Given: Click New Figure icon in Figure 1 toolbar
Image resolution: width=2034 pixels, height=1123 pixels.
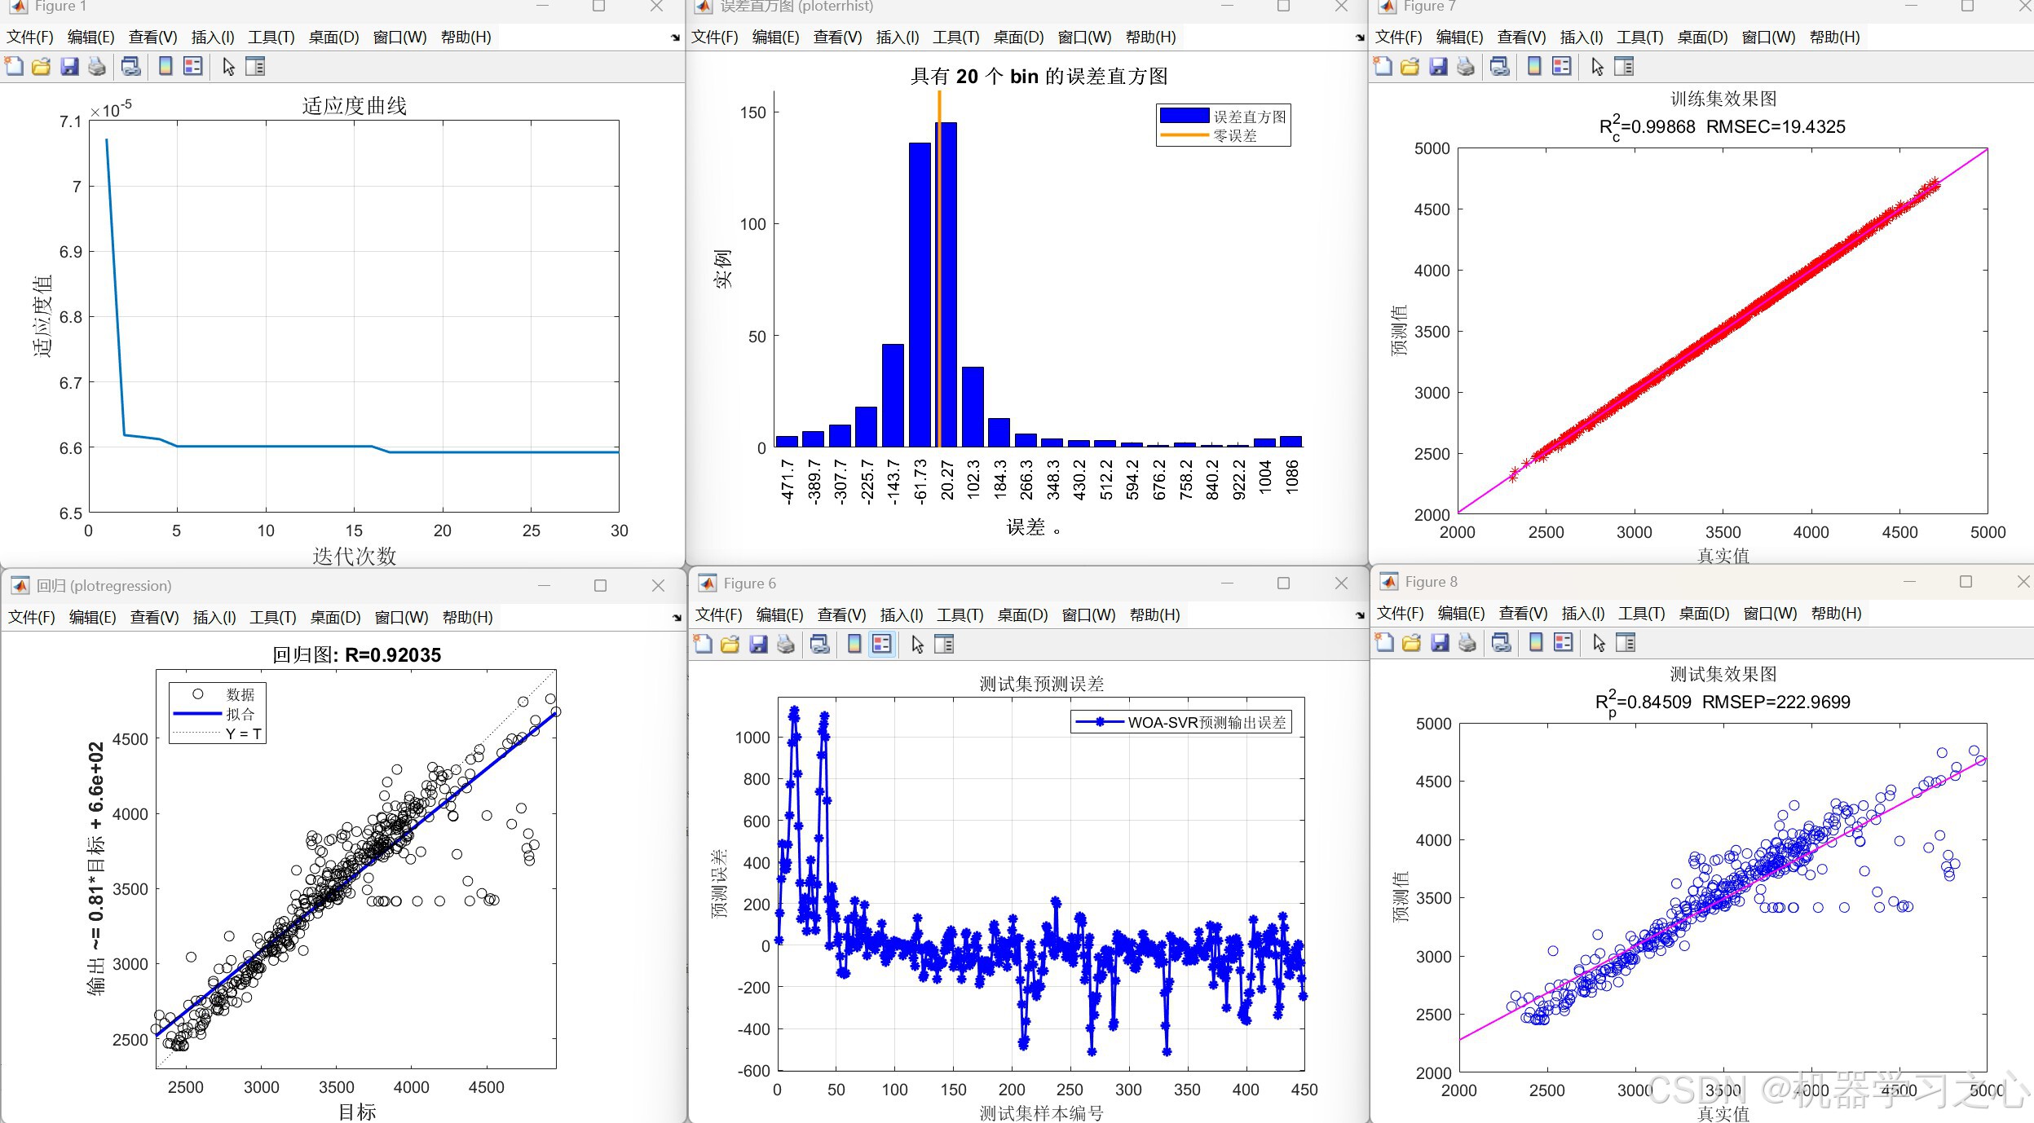Looking at the screenshot, I should [x=14, y=67].
